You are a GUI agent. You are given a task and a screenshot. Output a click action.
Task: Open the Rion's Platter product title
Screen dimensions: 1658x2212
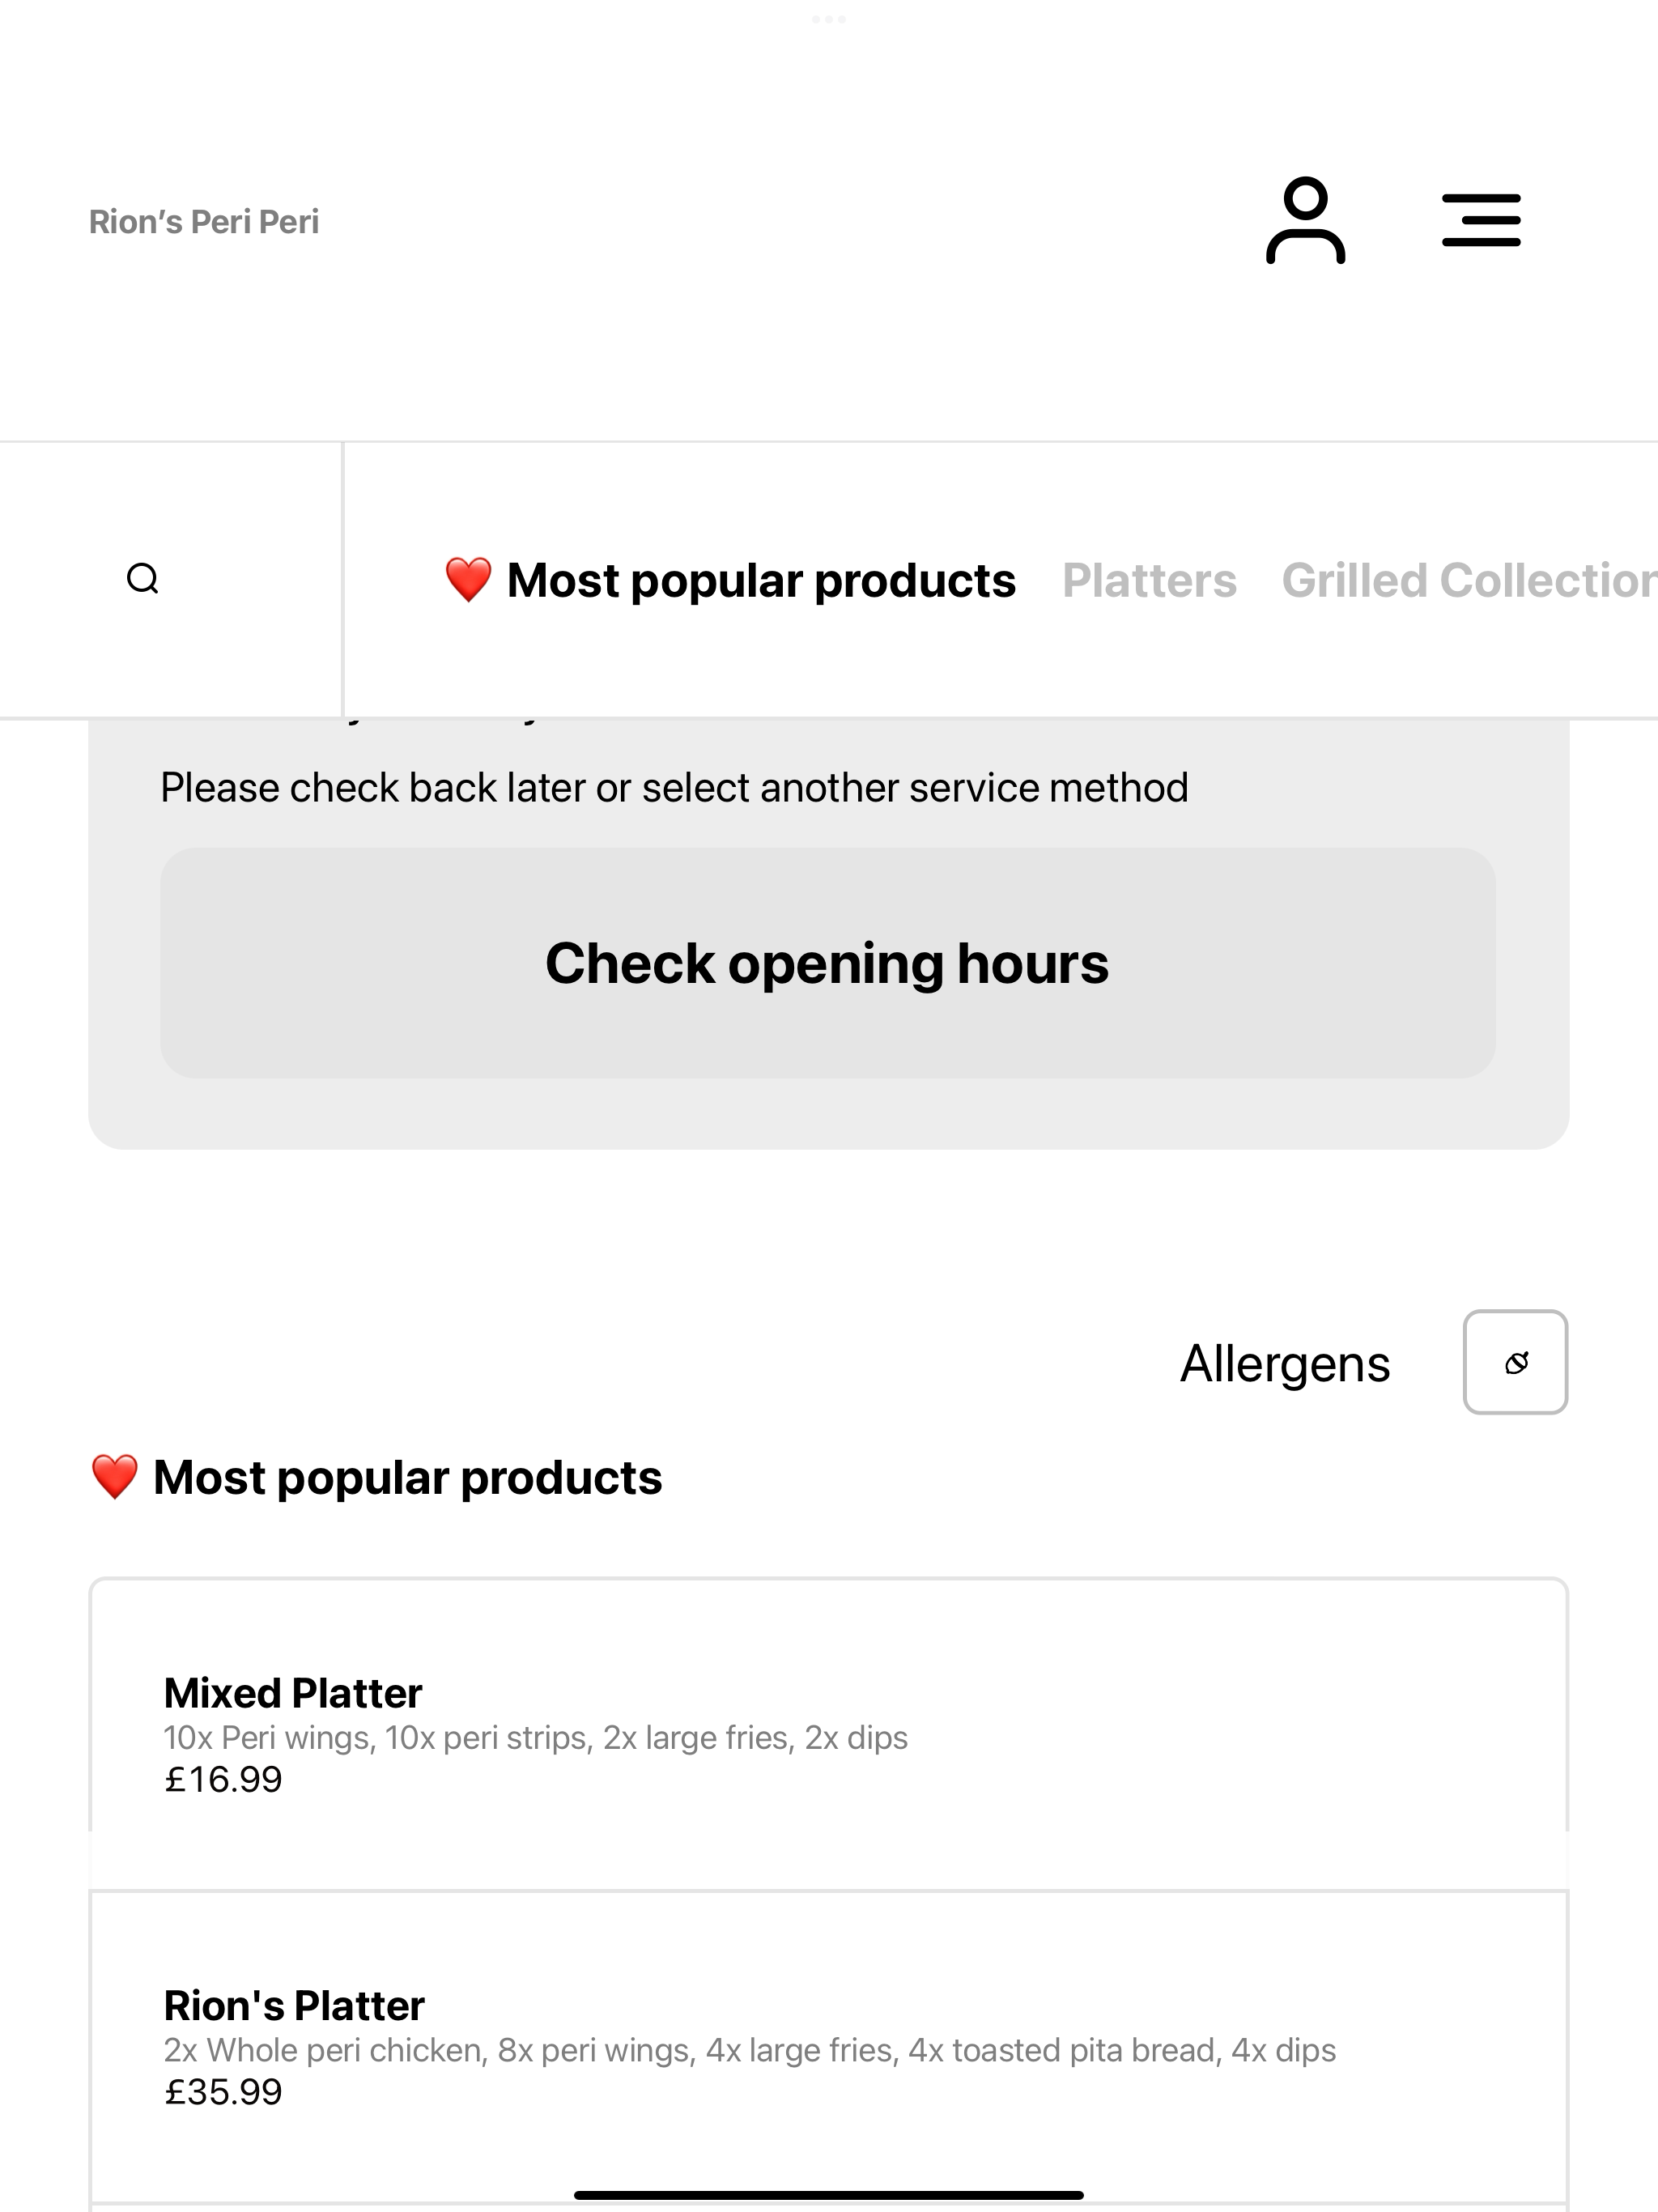294,2005
